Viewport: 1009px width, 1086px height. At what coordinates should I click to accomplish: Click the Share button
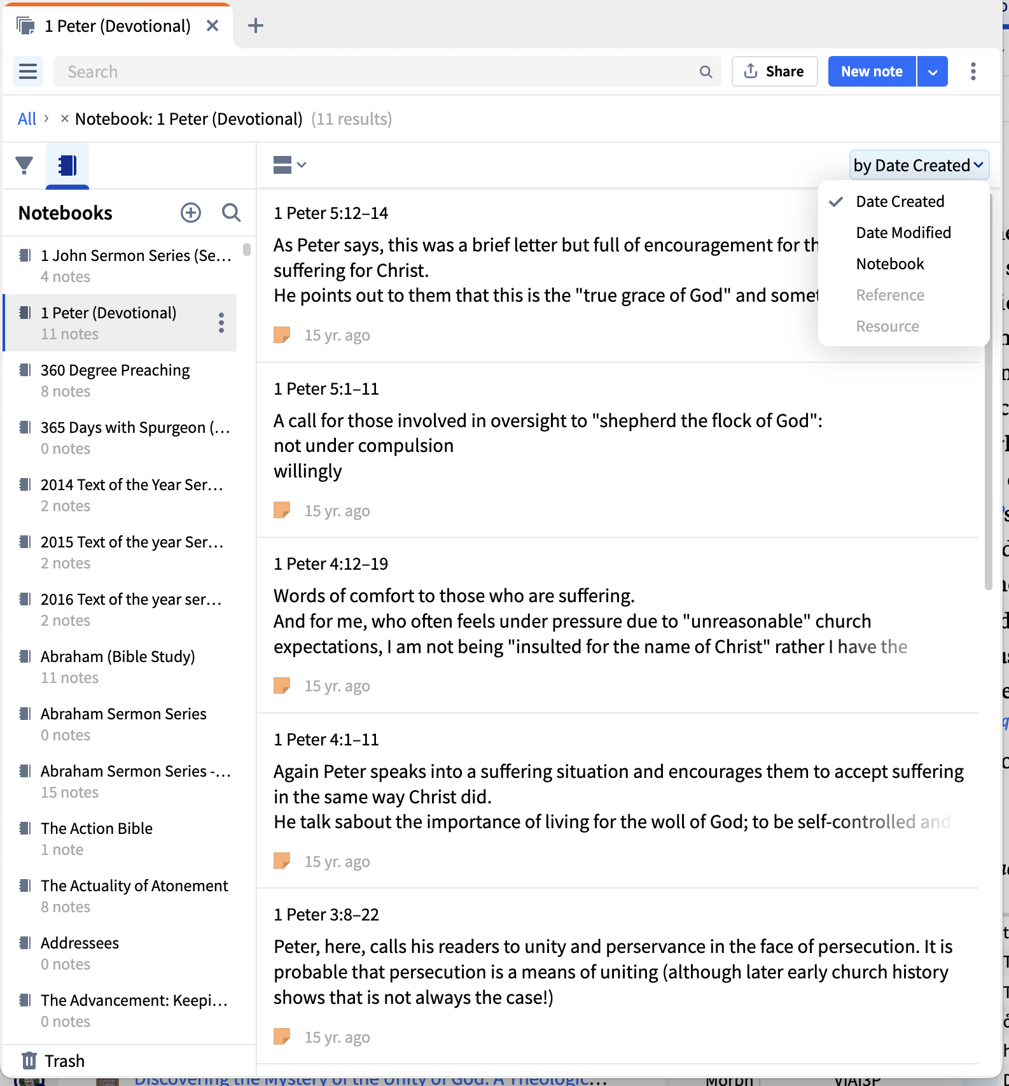point(774,71)
